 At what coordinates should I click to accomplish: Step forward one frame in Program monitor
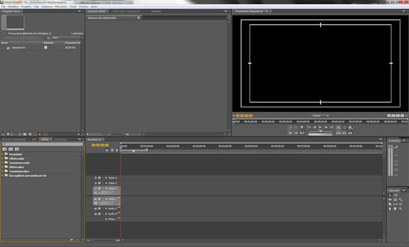(326, 127)
